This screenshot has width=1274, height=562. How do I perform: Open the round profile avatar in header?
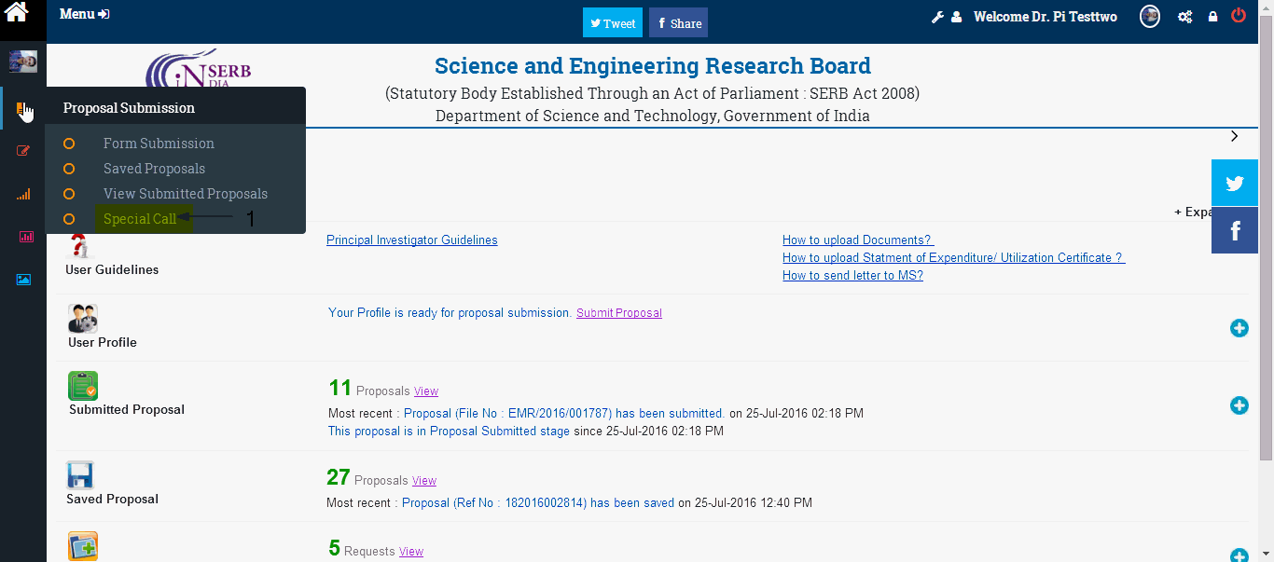[x=1150, y=16]
